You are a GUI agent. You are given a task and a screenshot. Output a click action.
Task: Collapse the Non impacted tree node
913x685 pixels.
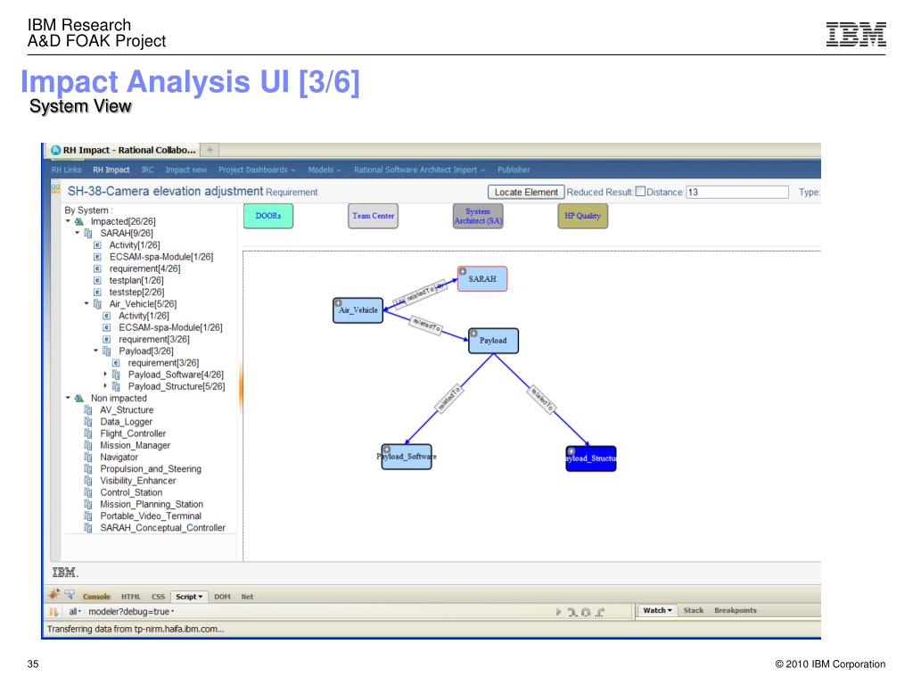[68, 399]
